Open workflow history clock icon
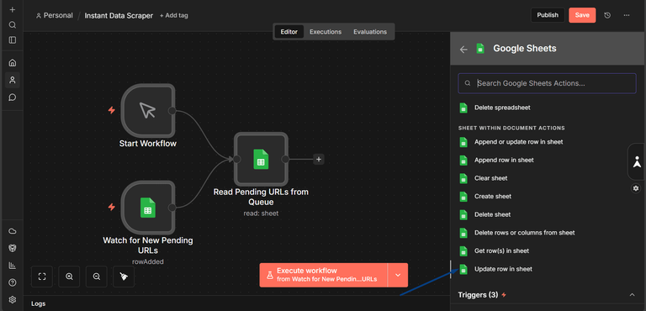Viewport: 646px width, 311px height. coord(607,15)
